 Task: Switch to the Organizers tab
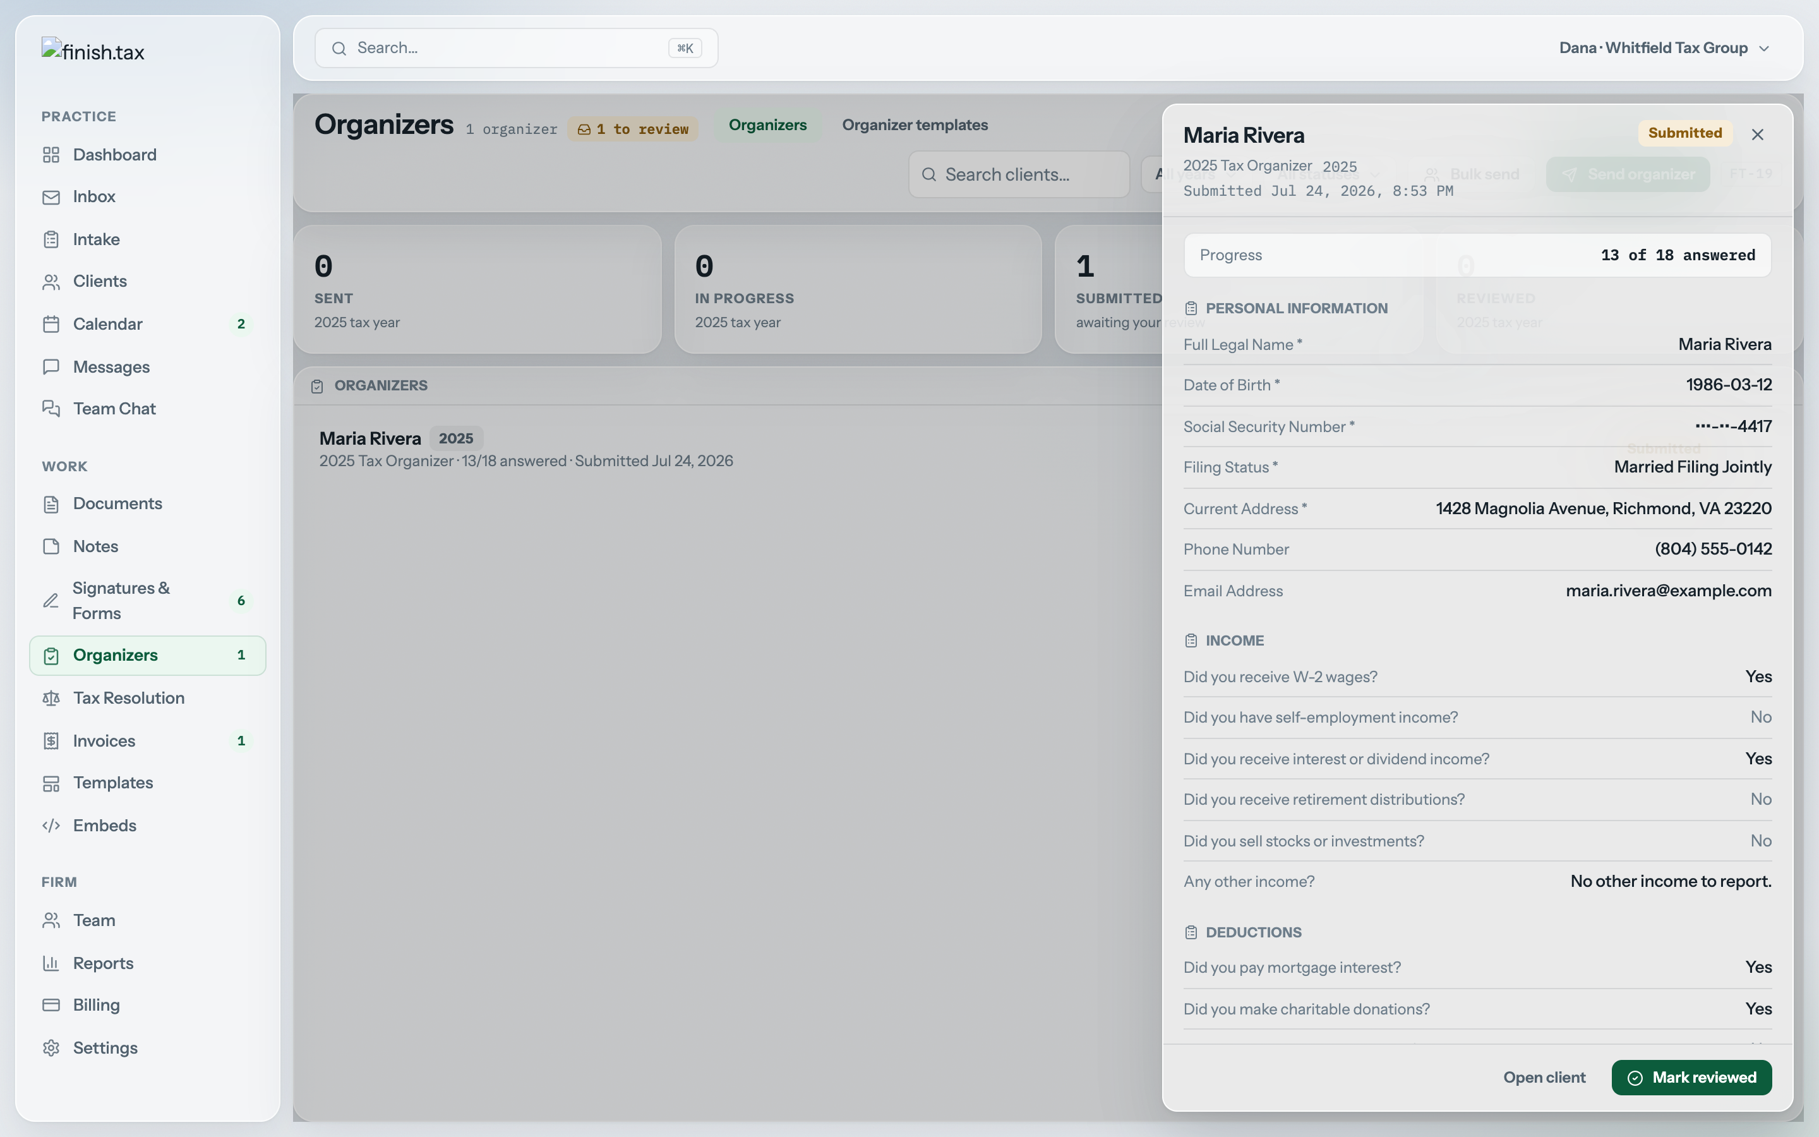tap(767, 125)
